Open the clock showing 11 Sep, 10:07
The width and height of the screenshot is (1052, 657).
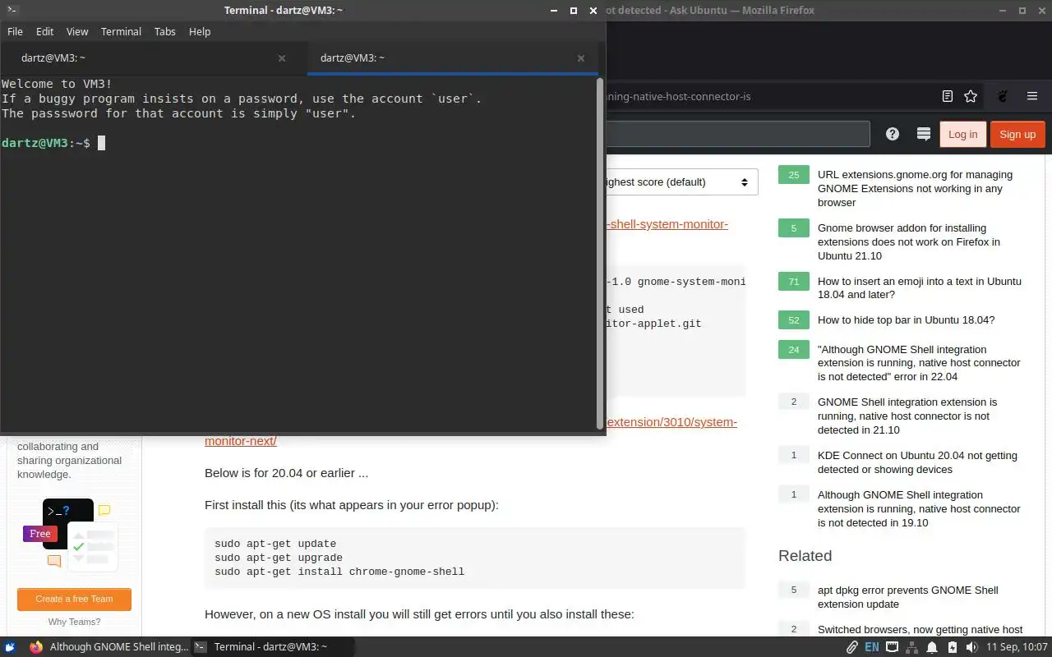(1017, 646)
